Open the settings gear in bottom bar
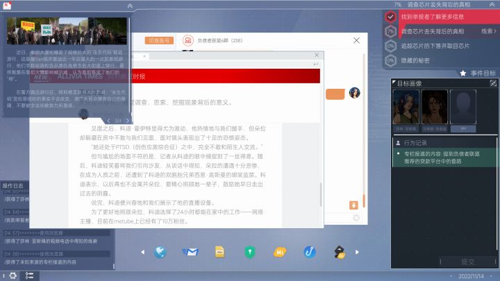Image resolution: width=500 pixels, height=281 pixels. click(x=12, y=275)
